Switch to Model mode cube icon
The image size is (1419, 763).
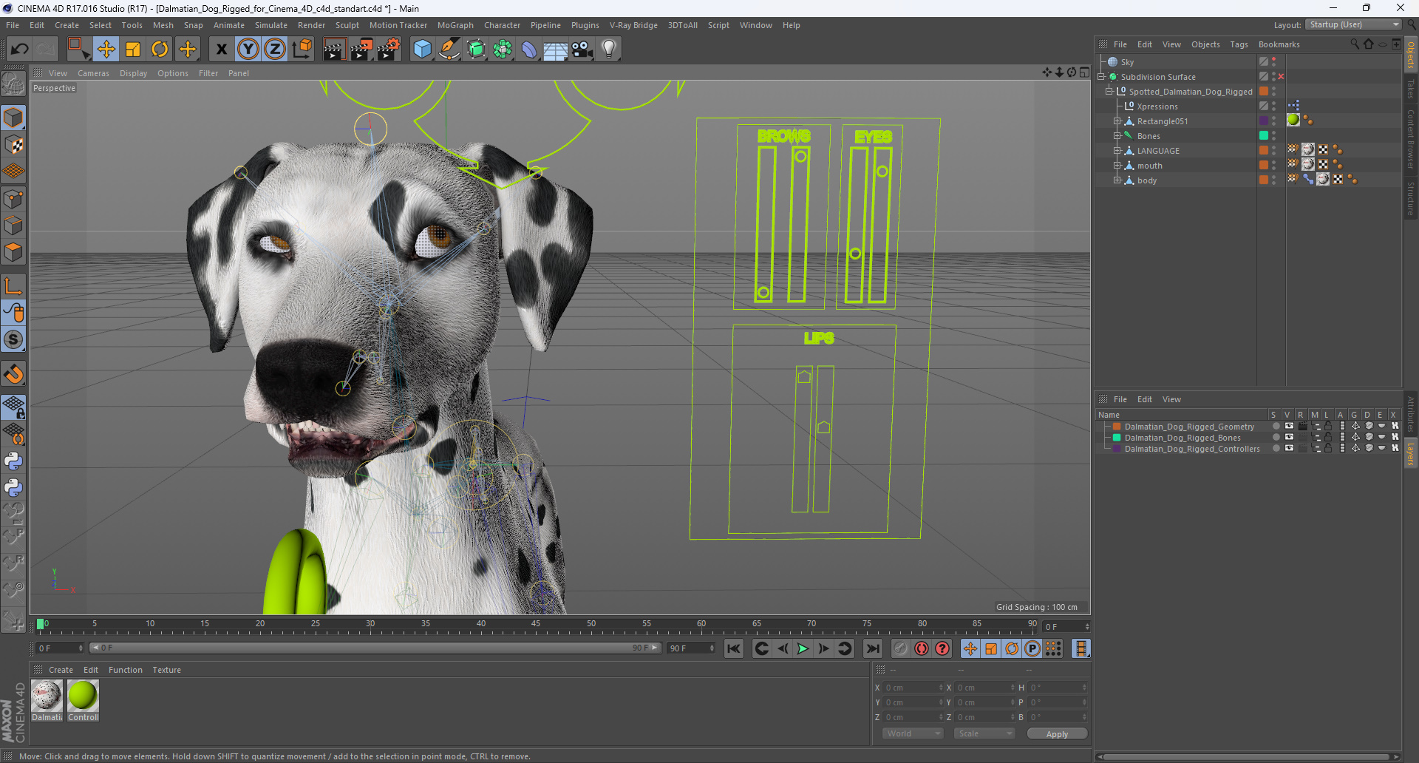pos(13,118)
